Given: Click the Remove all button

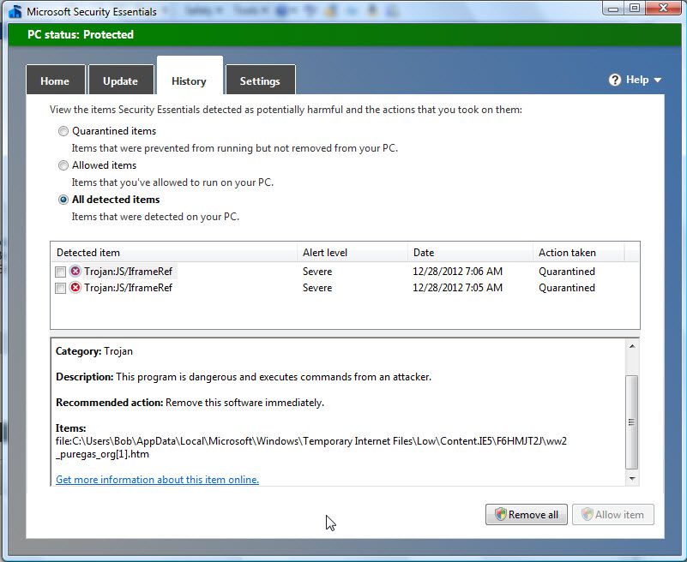Looking at the screenshot, I should coord(527,514).
